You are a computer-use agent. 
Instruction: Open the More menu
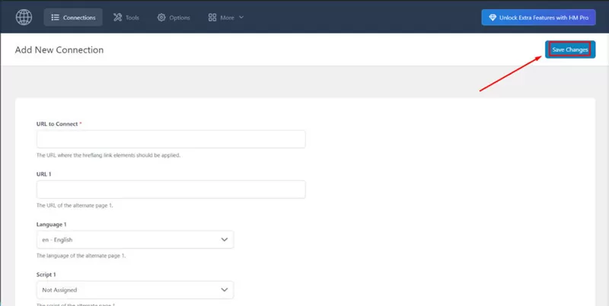(226, 18)
